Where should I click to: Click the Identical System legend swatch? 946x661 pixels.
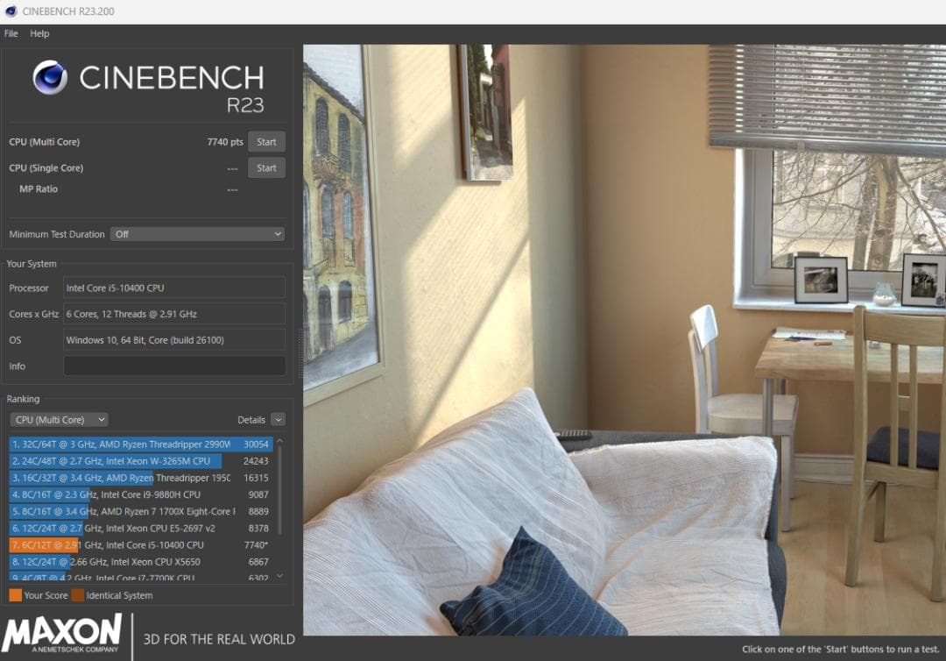pyautogui.click(x=77, y=595)
